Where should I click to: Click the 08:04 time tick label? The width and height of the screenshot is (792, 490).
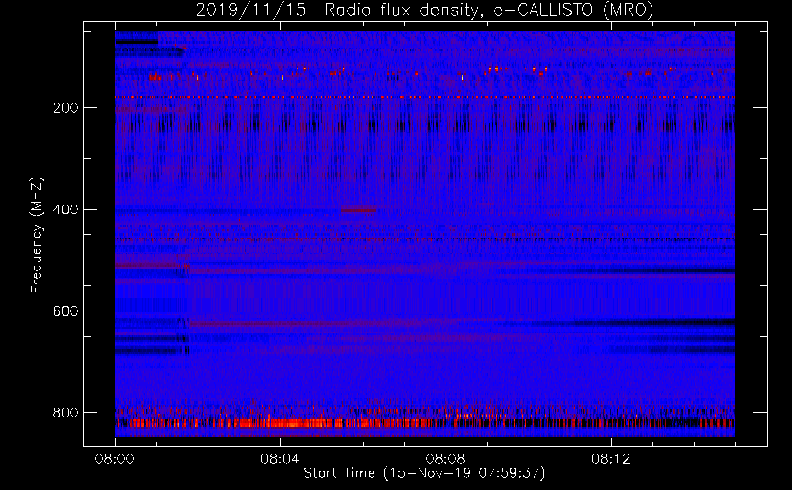click(x=280, y=459)
